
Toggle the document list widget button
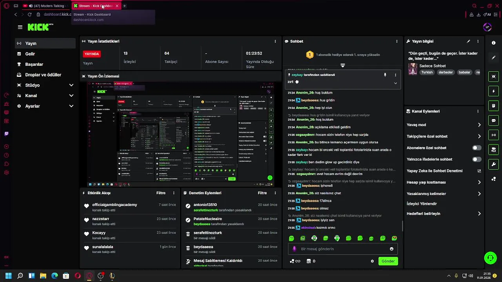coord(493,106)
